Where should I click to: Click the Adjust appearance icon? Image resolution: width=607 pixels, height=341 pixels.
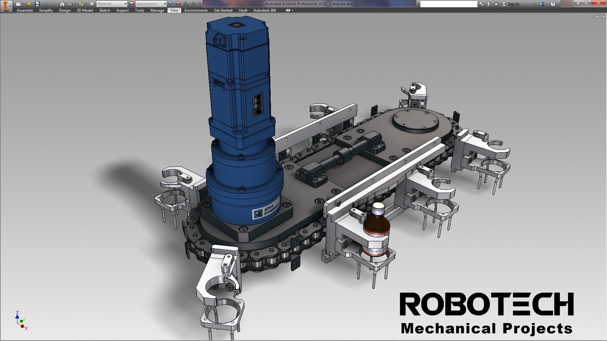click(x=171, y=4)
